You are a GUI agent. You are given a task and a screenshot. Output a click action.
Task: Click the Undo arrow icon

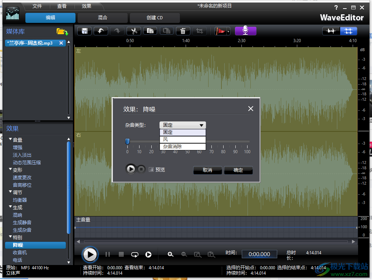pos(101,31)
